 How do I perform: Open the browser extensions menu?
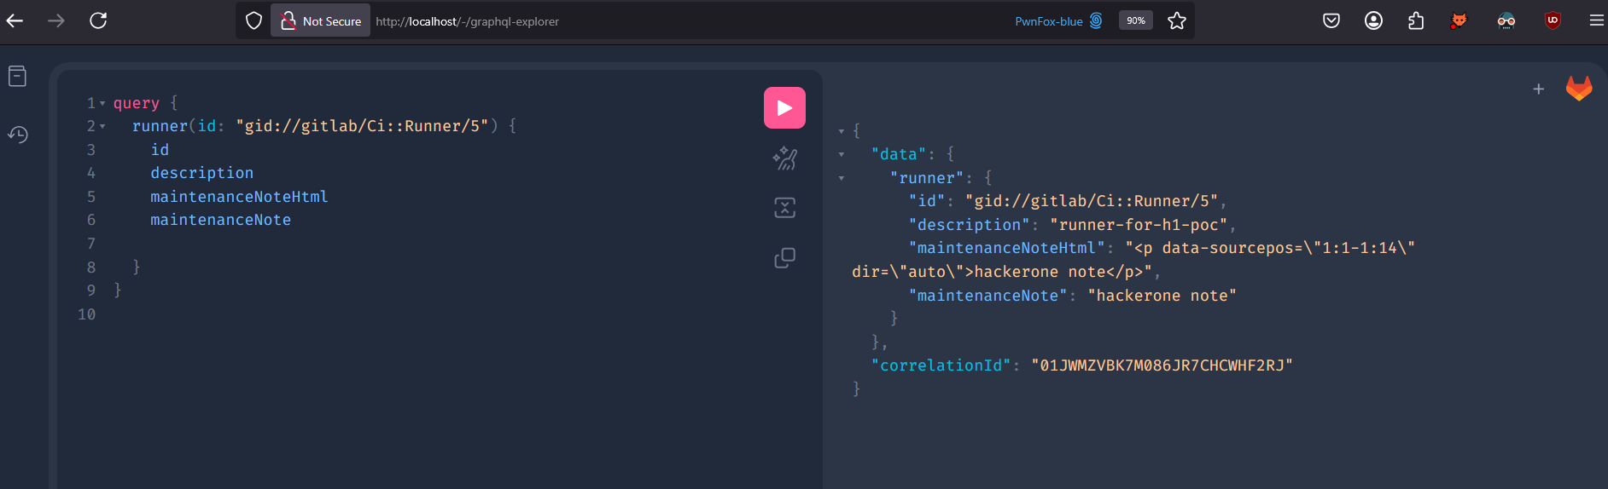click(1416, 20)
